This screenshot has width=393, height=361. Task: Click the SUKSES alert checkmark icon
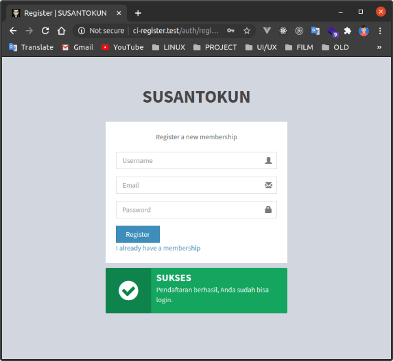[128, 291]
